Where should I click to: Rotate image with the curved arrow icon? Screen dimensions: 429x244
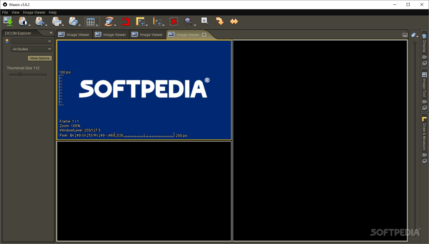(220, 21)
